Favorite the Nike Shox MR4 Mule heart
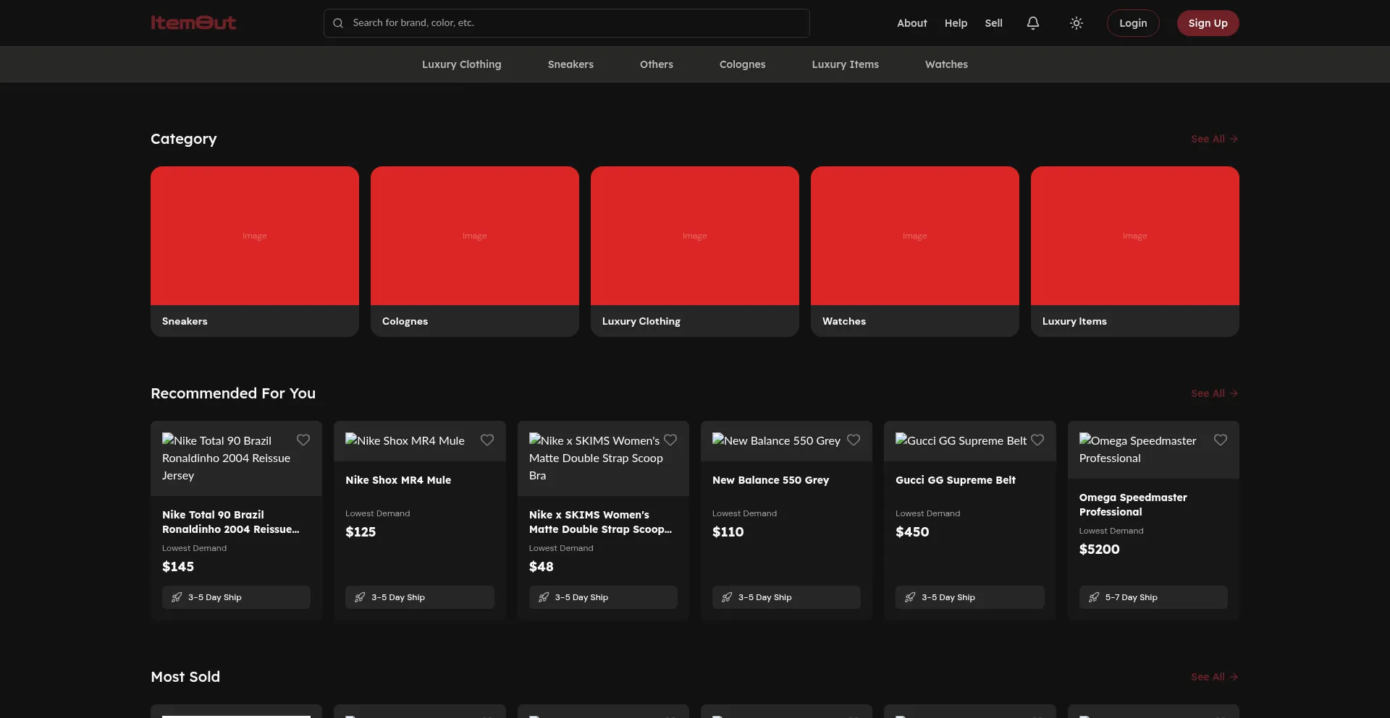Screen dimensions: 1390x718 [487, 440]
